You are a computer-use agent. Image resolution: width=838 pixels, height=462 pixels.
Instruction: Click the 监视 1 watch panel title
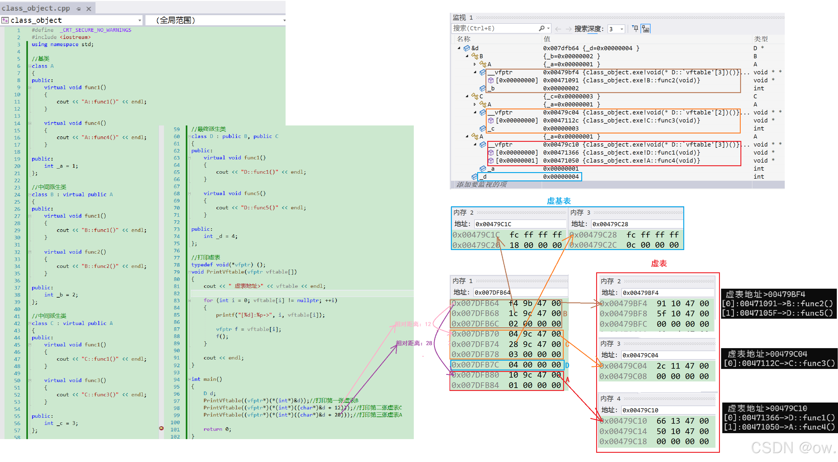pos(462,17)
